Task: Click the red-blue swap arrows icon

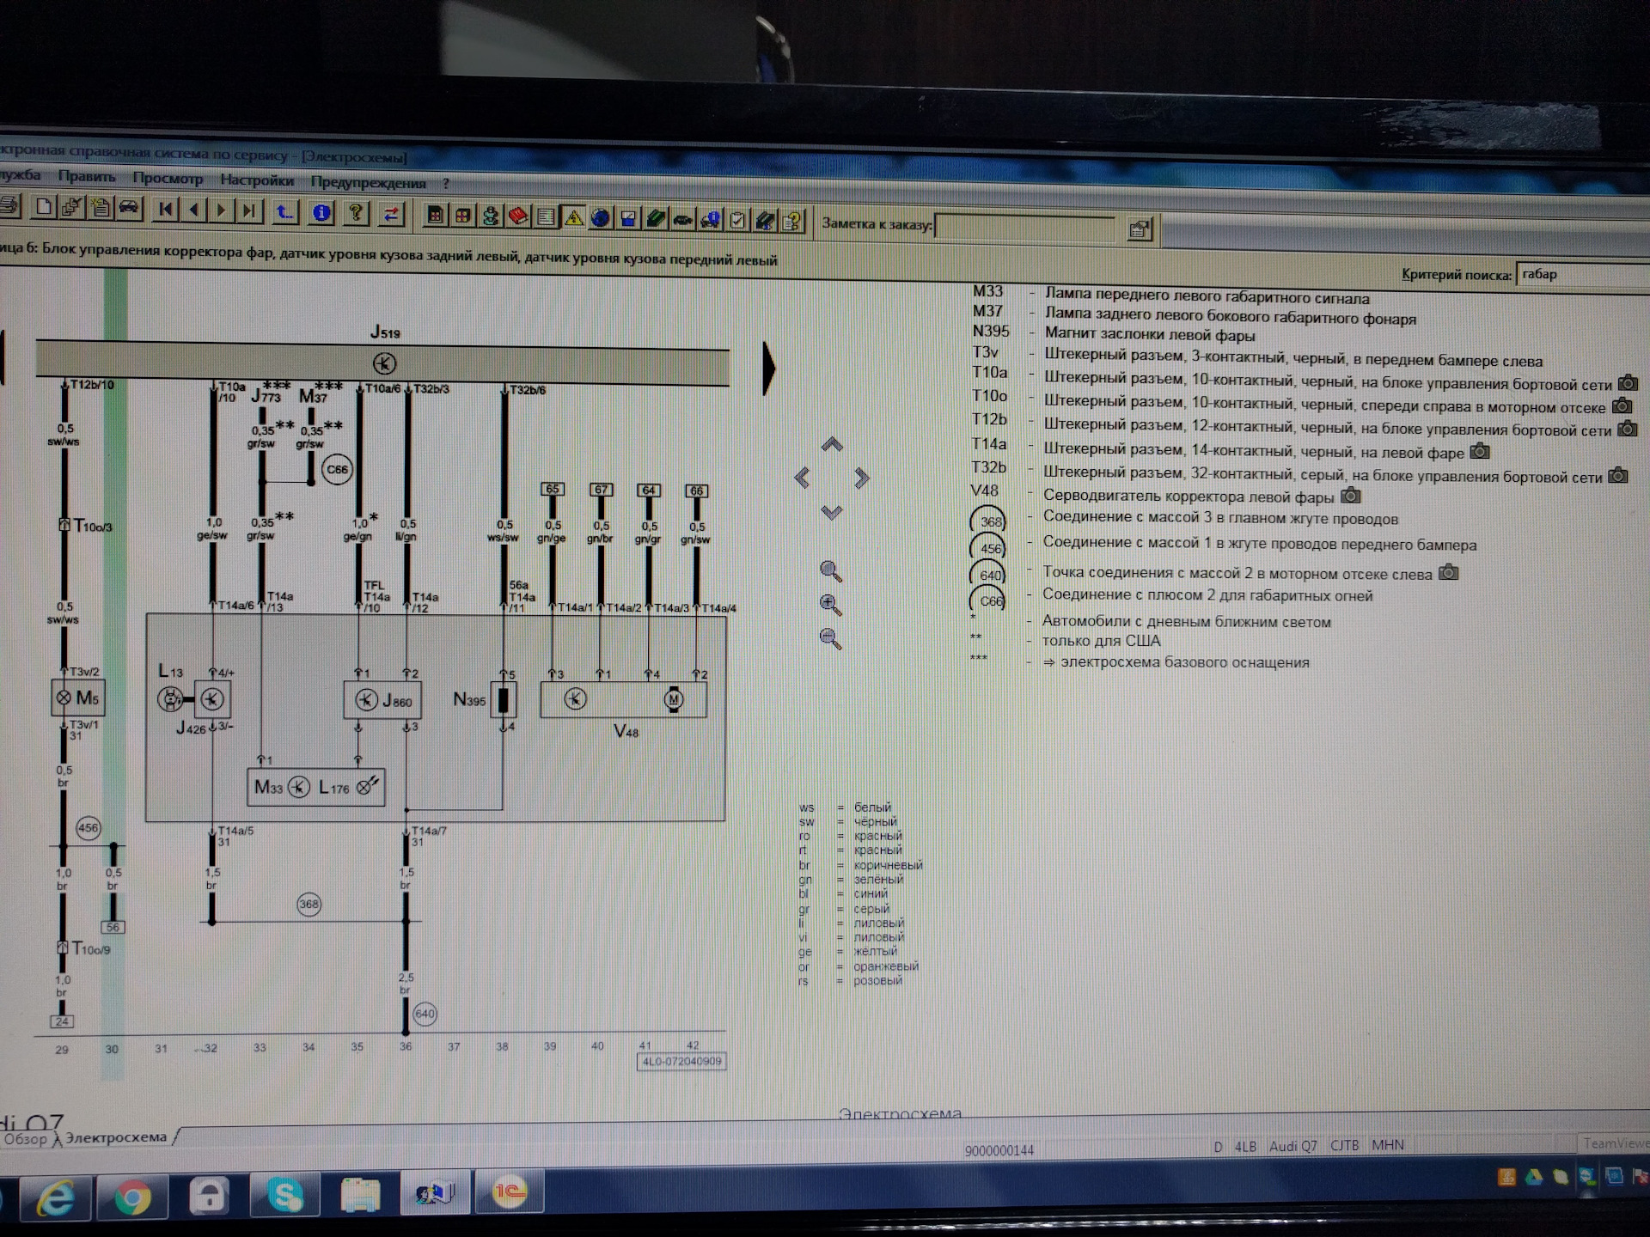Action: coord(391,213)
